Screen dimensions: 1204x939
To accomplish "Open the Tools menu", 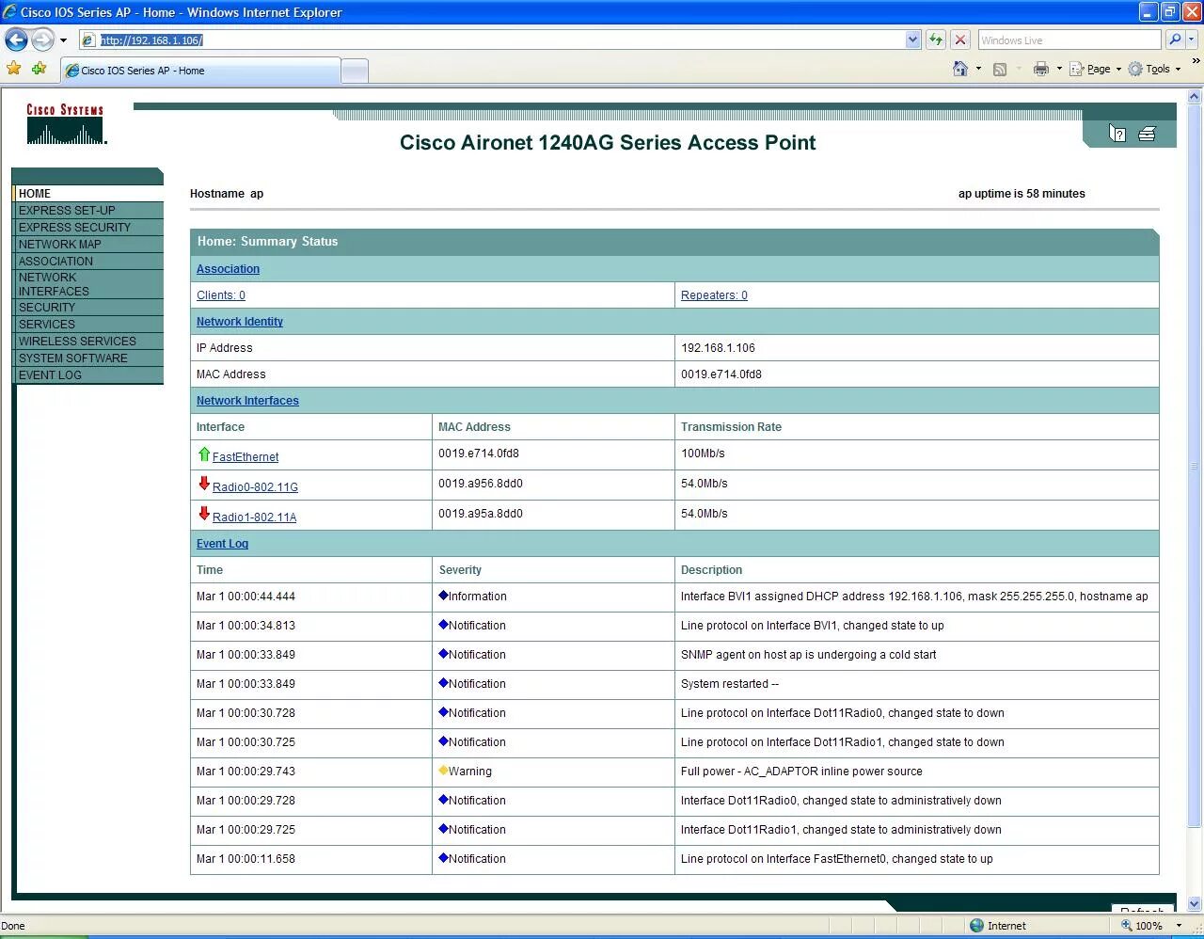I will point(1154,69).
